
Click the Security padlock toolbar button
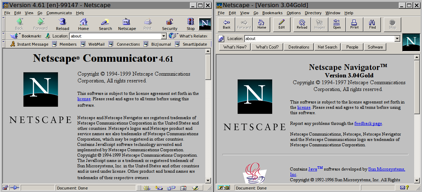click(x=170, y=24)
